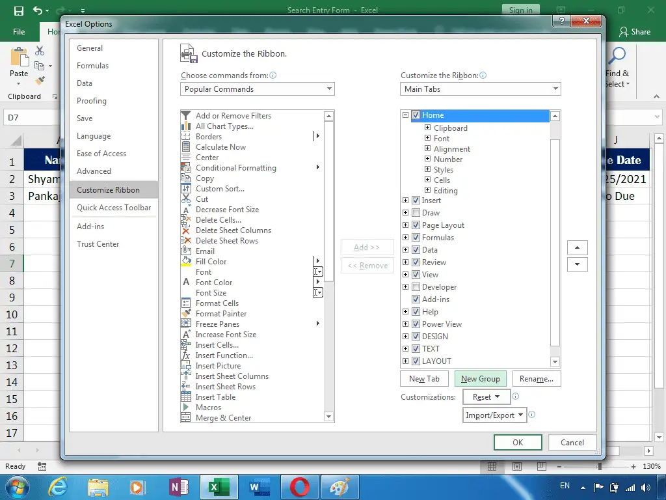The height and width of the screenshot is (500, 666).
Task: Click the Save icon in the Excel title bar
Action: [x=19, y=10]
